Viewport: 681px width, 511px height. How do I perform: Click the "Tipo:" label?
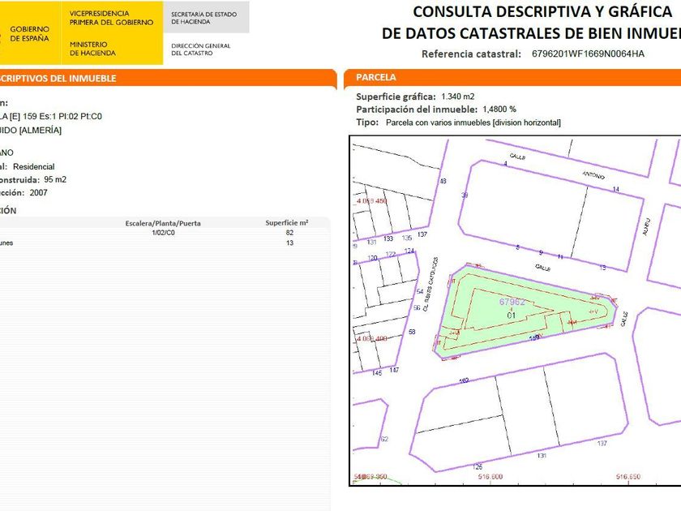[367, 122]
